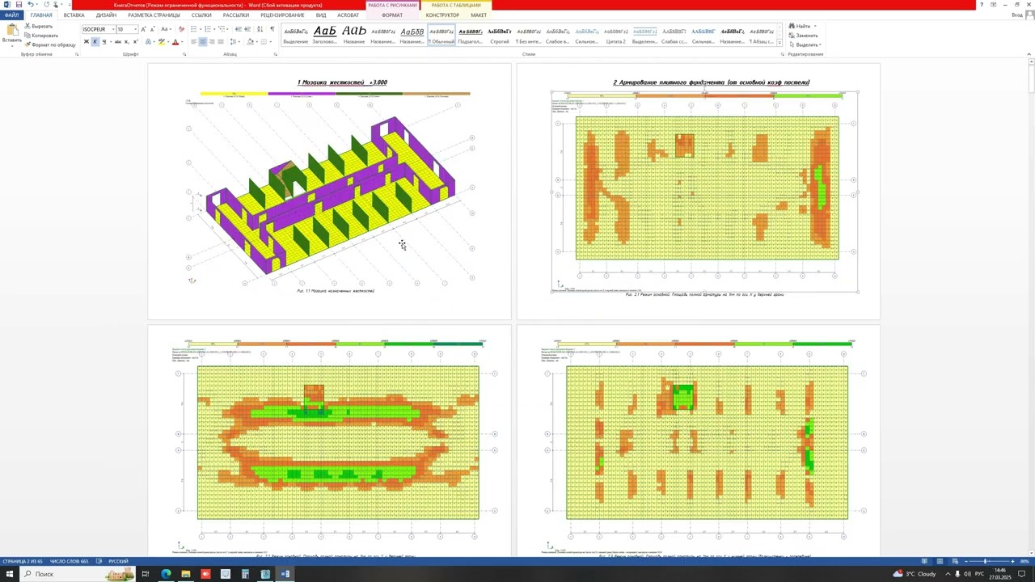Switch to the КОНСТРУКТОР table tab
The width and height of the screenshot is (1035, 582).
[x=442, y=15]
